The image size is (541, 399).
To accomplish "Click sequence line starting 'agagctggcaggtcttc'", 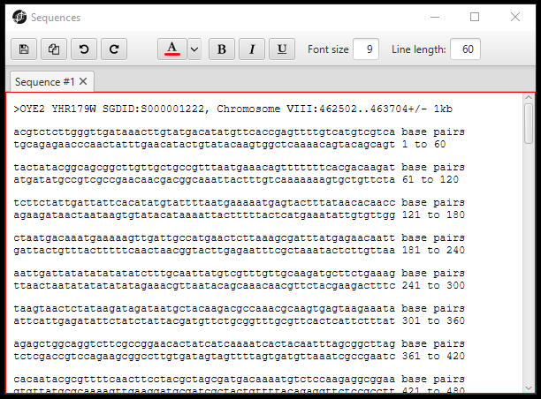I will tap(204, 344).
